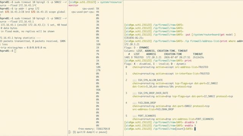Click row number 1401 in the address list
The image size is (243, 136).
[x=127, y=57]
